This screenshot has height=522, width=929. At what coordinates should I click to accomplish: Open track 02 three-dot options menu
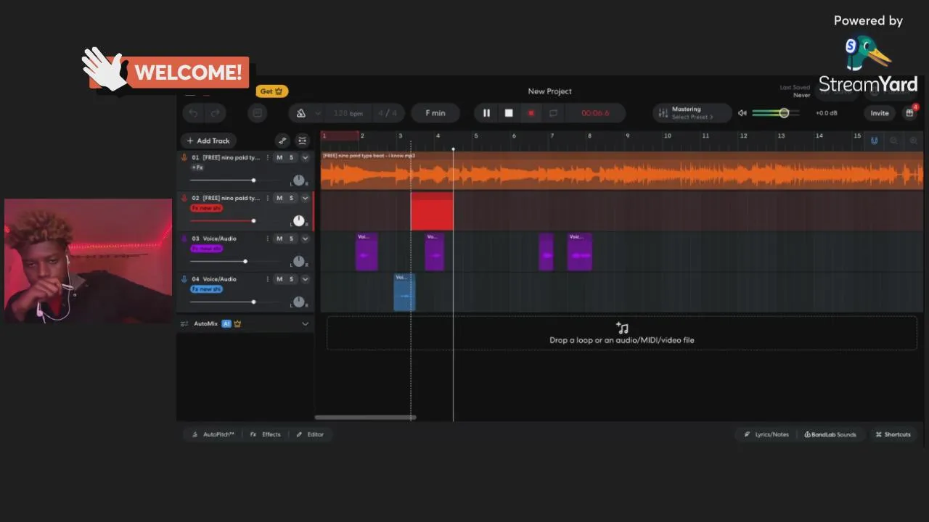pyautogui.click(x=268, y=198)
